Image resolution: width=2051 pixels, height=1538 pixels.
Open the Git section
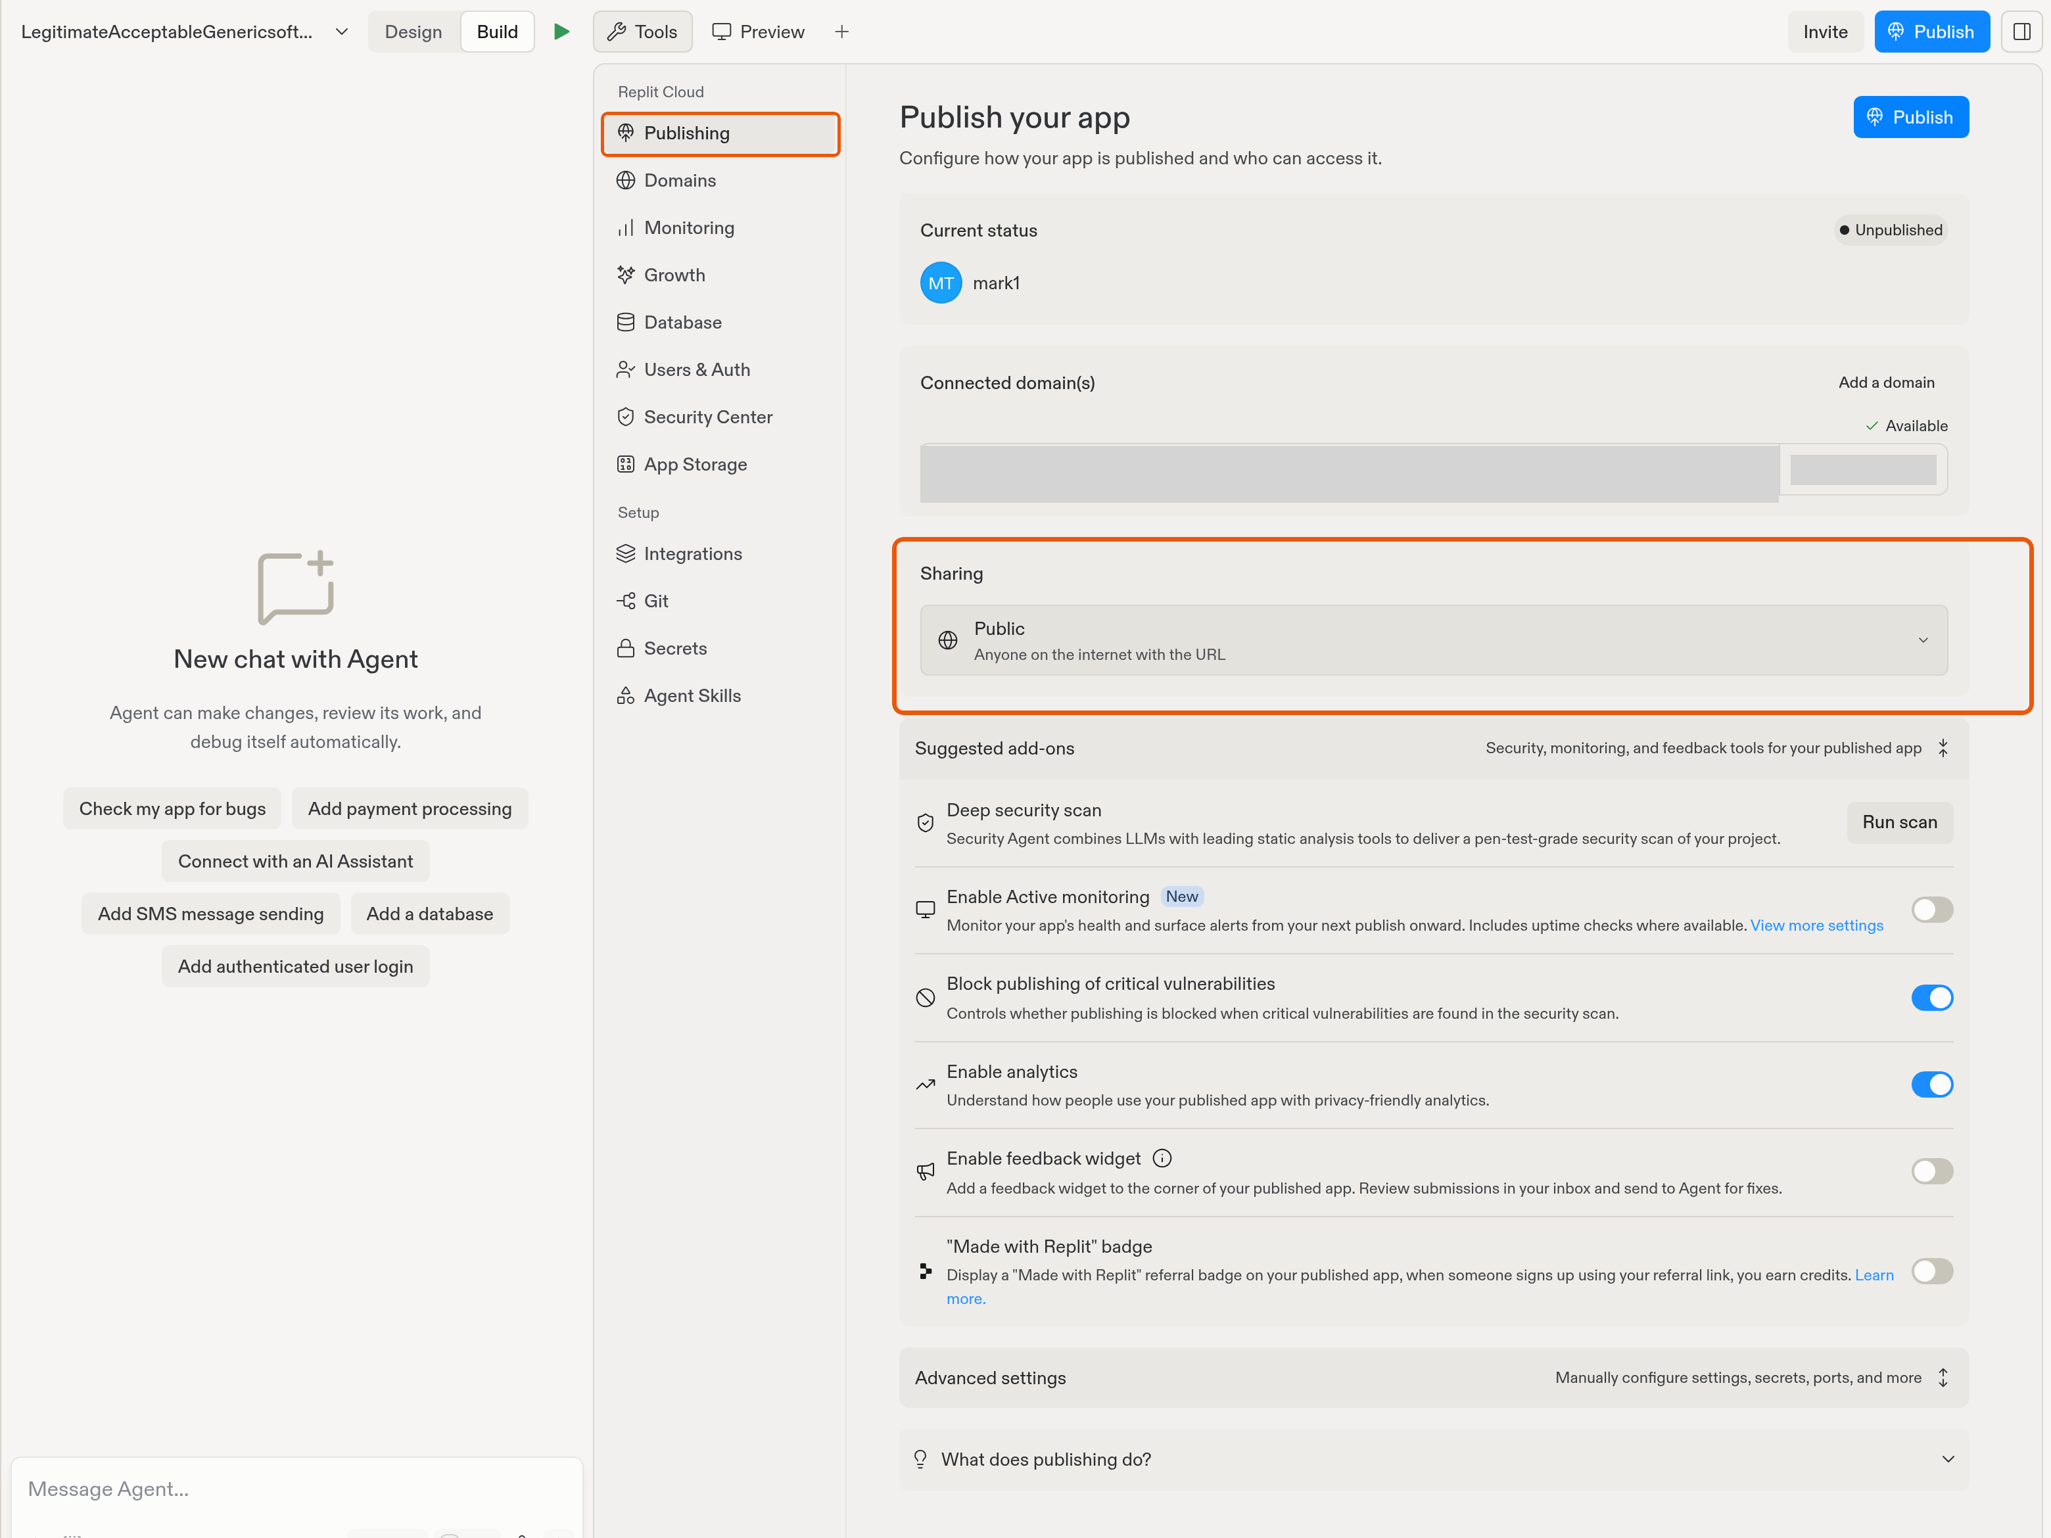720,601
